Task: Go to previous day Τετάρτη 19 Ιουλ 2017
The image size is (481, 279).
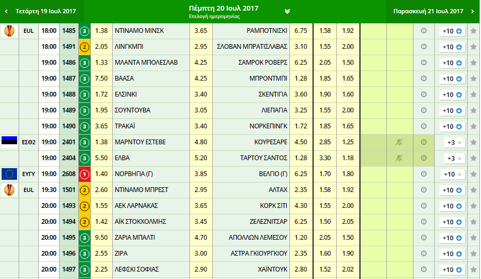Action: click(42, 11)
